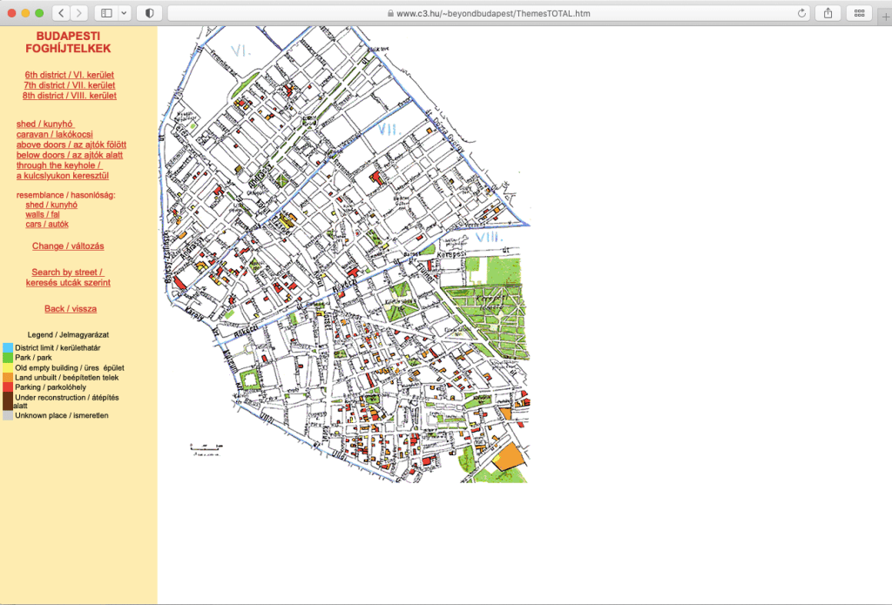The height and width of the screenshot is (605, 892).
Task: Click the brown Under reconstruction swatch
Action: pos(7,401)
